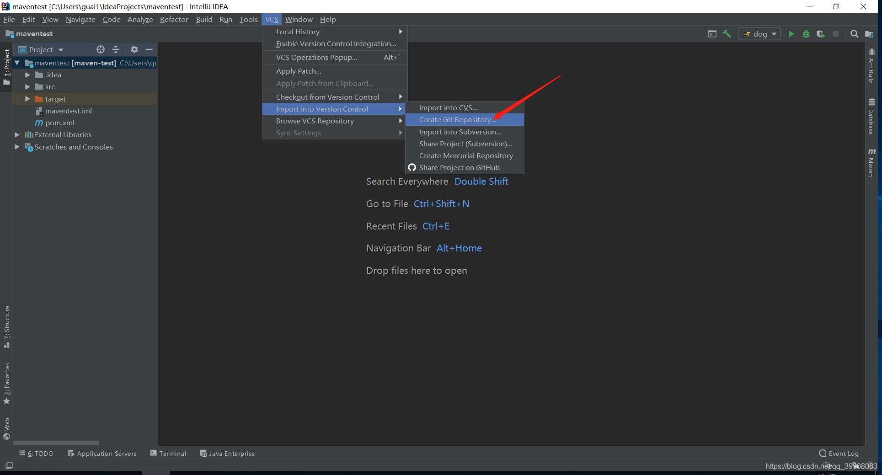Run with coverage shield icon

click(x=821, y=34)
